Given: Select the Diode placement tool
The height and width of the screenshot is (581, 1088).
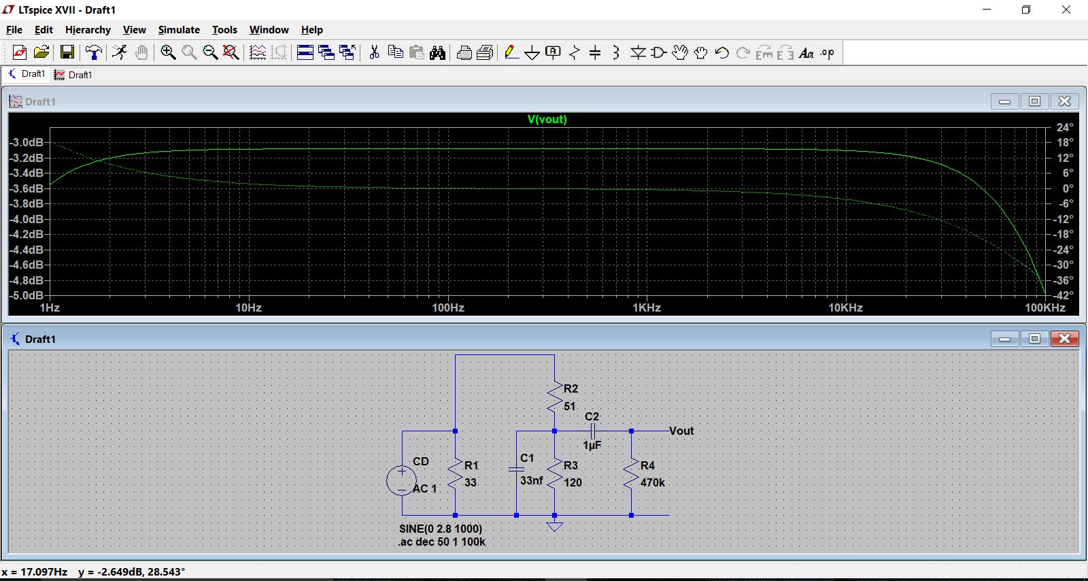Looking at the screenshot, I should (x=638, y=52).
